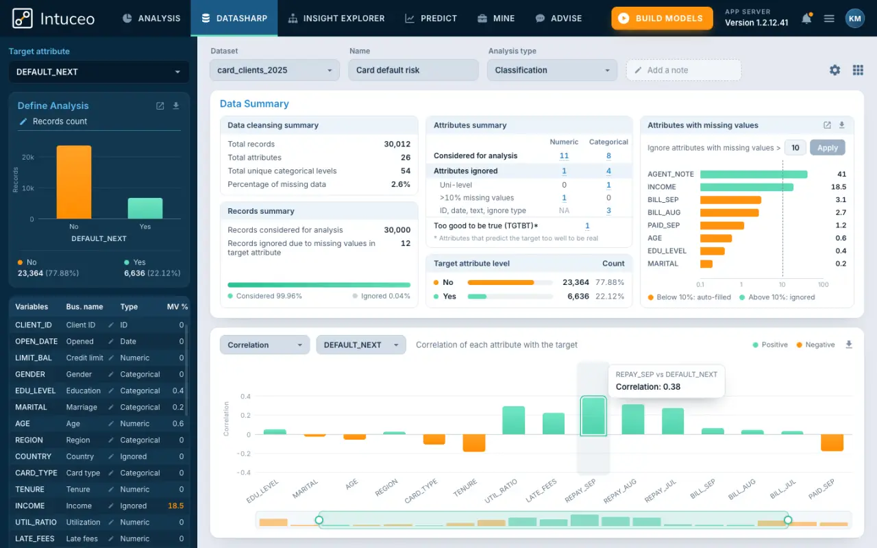Click the KM user avatar
Screen dimensions: 877x548
pyautogui.click(x=855, y=18)
